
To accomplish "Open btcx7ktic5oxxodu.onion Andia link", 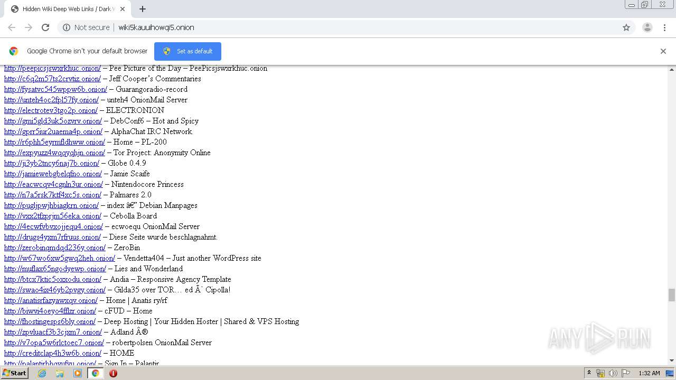I will click(x=53, y=279).
